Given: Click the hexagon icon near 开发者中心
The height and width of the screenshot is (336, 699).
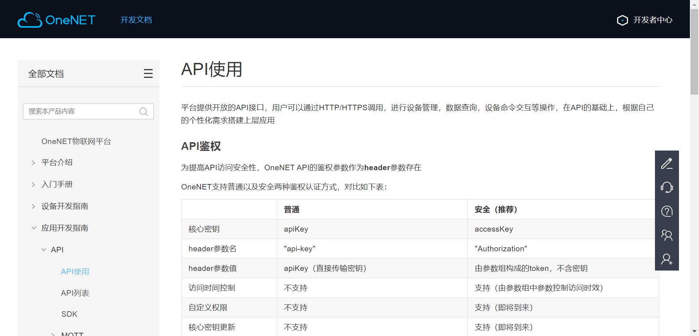Looking at the screenshot, I should [x=623, y=20].
